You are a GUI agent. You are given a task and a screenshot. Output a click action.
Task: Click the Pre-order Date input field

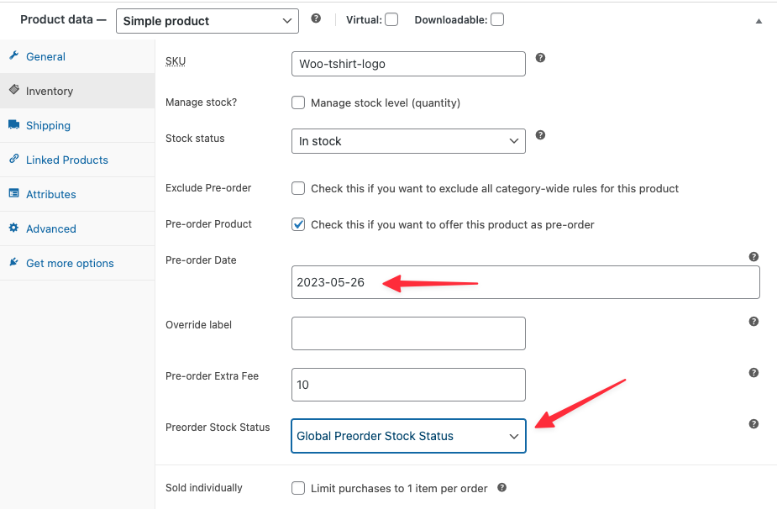point(525,282)
